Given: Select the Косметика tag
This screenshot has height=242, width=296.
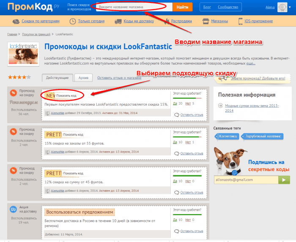Looking at the screenshot, I should (x=227, y=136).
